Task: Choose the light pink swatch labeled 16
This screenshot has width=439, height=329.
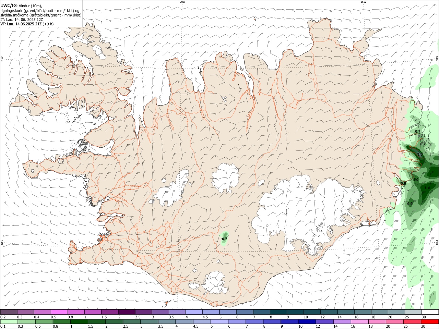Action: [360, 322]
